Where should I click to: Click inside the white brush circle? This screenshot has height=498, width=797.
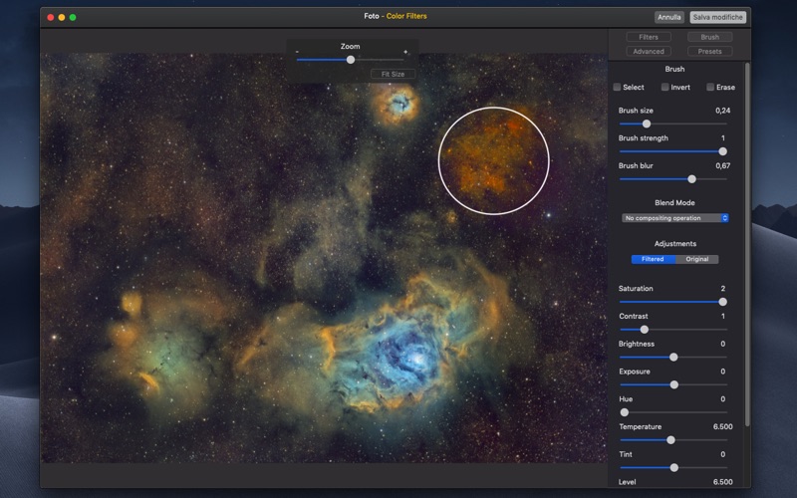493,160
